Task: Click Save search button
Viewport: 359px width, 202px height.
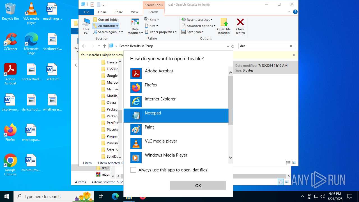Action: [x=192, y=32]
